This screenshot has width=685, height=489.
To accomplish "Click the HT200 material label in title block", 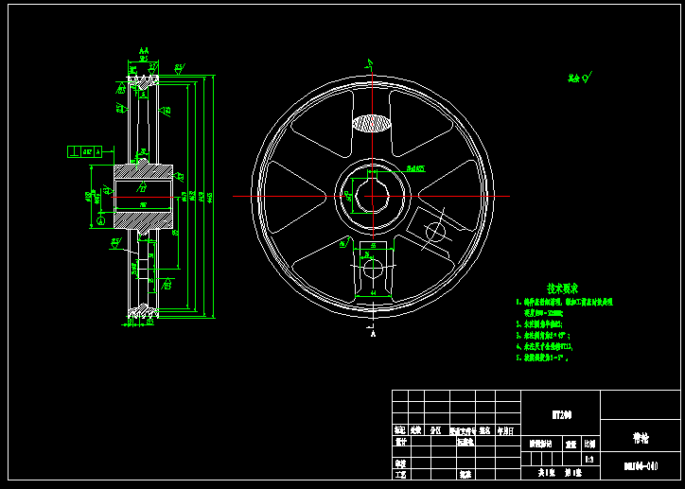I will (x=561, y=415).
